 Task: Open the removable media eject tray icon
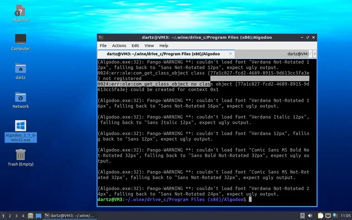click(x=302, y=216)
